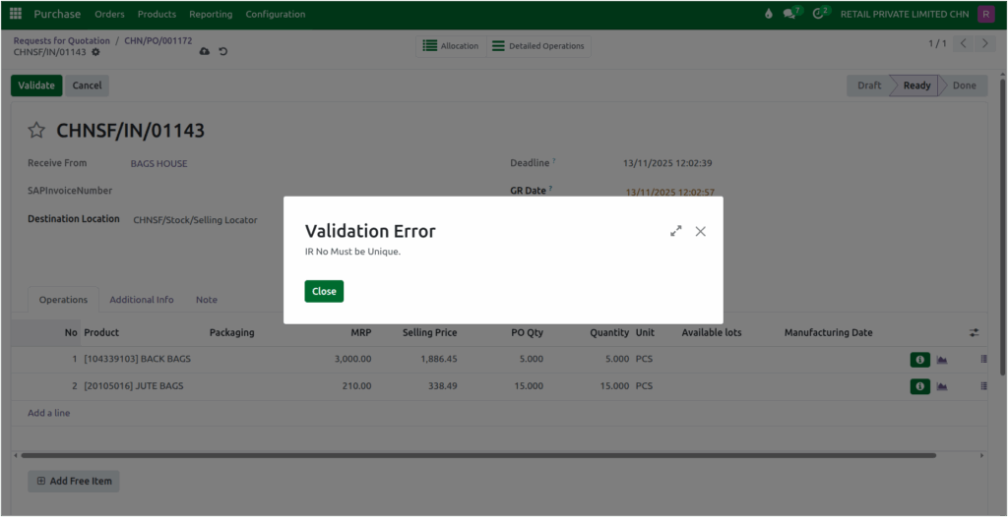The height and width of the screenshot is (517, 1008).
Task: Open the Products menu
Action: (157, 14)
